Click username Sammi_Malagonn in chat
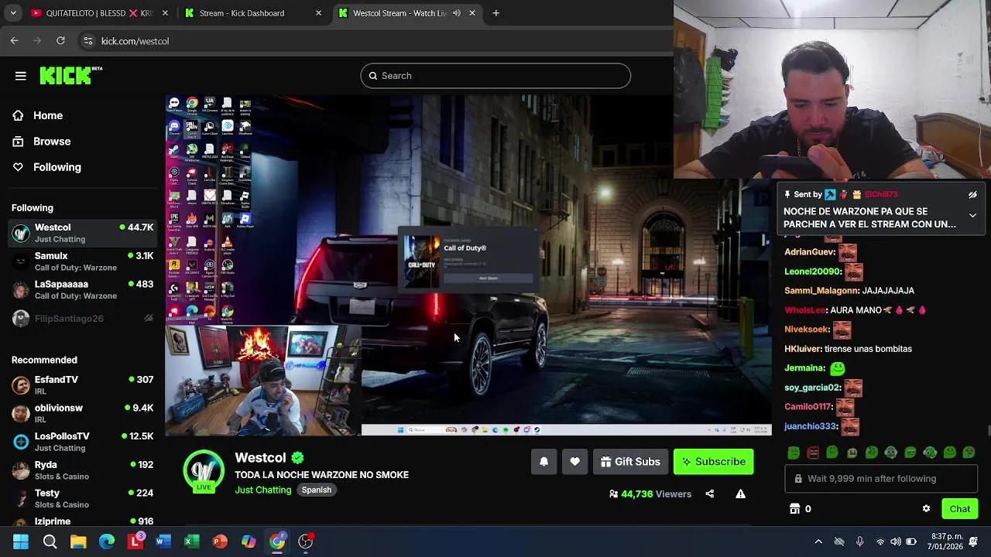 point(821,291)
